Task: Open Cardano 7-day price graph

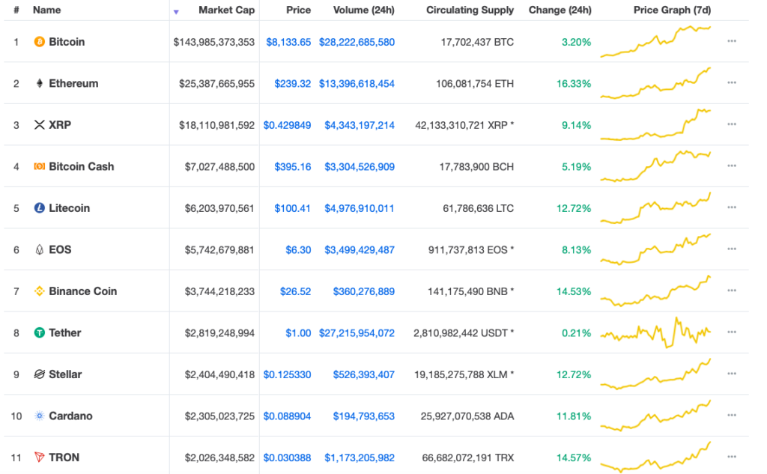Action: [655, 416]
